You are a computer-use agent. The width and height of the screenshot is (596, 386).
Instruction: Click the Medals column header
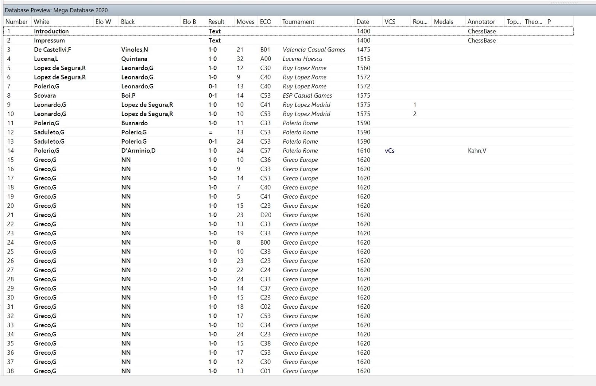[x=443, y=22]
